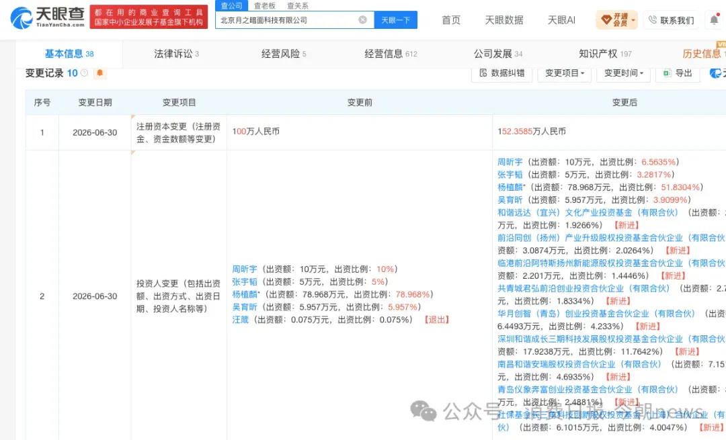The height and width of the screenshot is (440, 726).
Task: Open 和谐远达（宜兴）文化产业投资基金 link
Action: 588,212
